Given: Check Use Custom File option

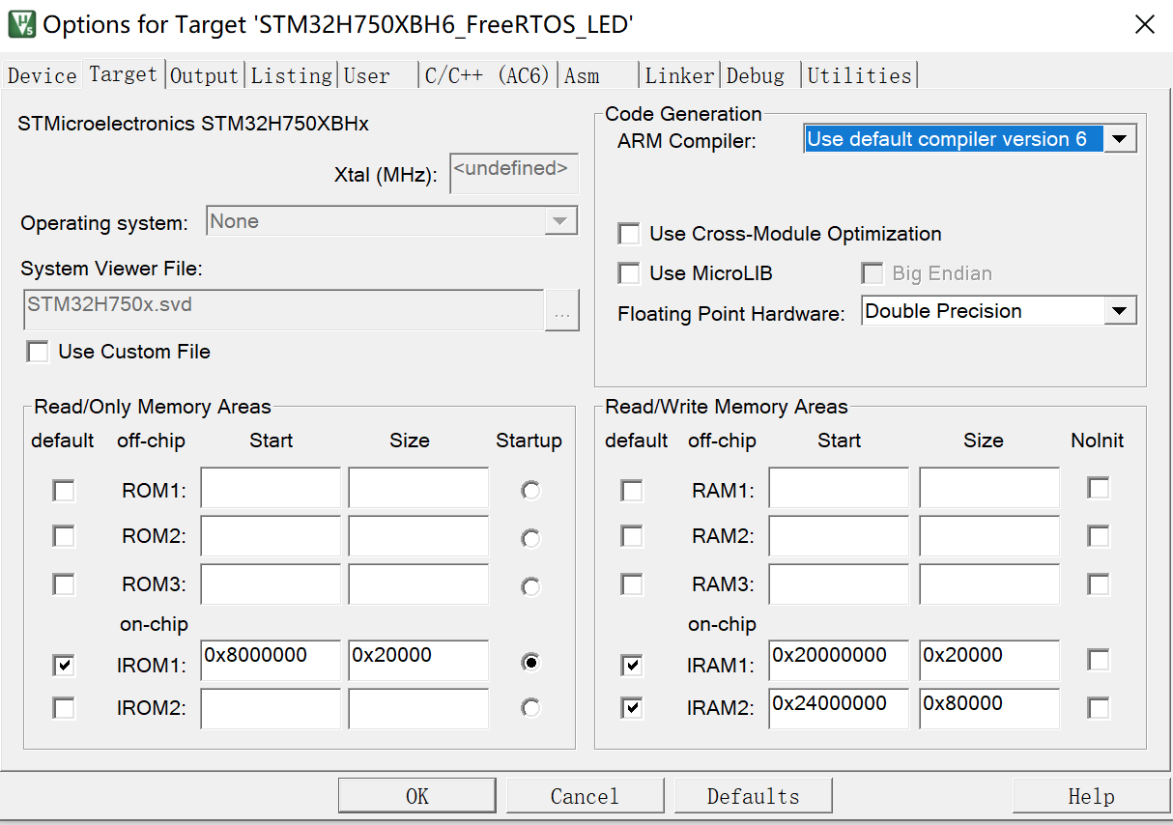Looking at the screenshot, I should [x=38, y=352].
